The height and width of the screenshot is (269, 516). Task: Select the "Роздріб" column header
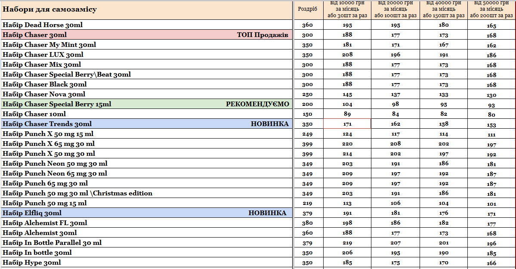click(x=307, y=9)
